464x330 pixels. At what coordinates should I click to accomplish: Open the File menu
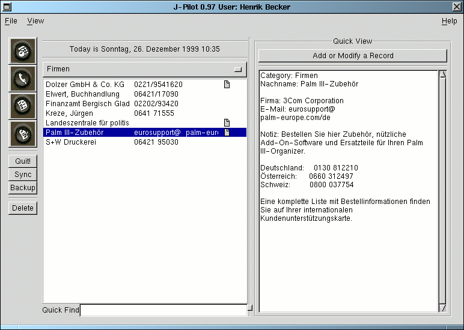11,21
